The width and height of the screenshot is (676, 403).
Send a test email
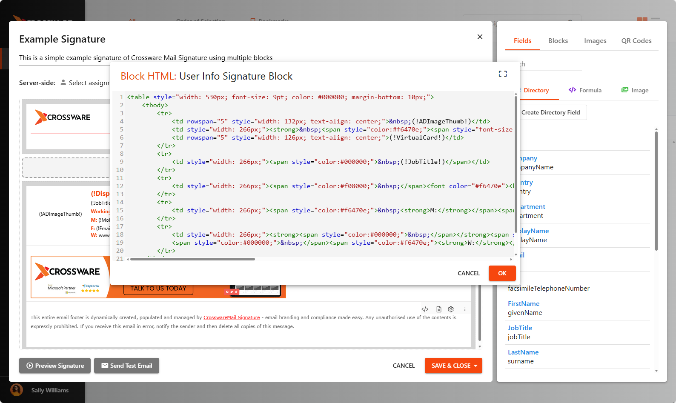click(x=126, y=366)
